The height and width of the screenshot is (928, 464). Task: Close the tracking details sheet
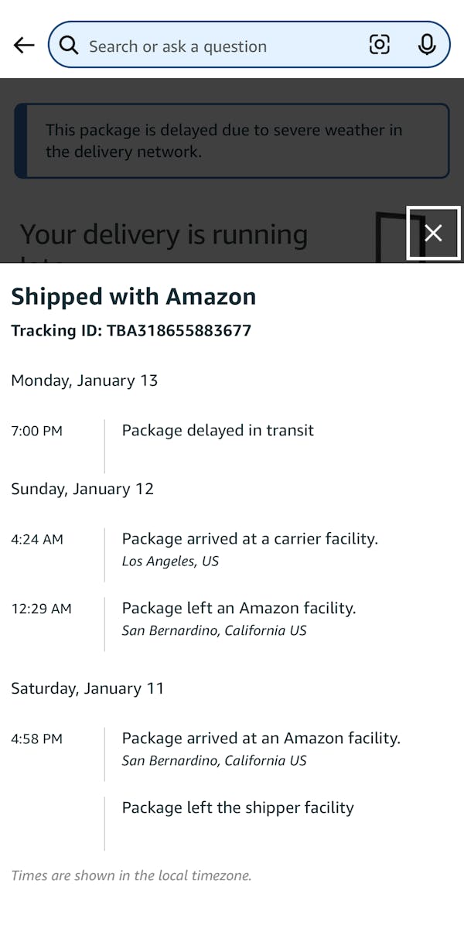click(434, 233)
